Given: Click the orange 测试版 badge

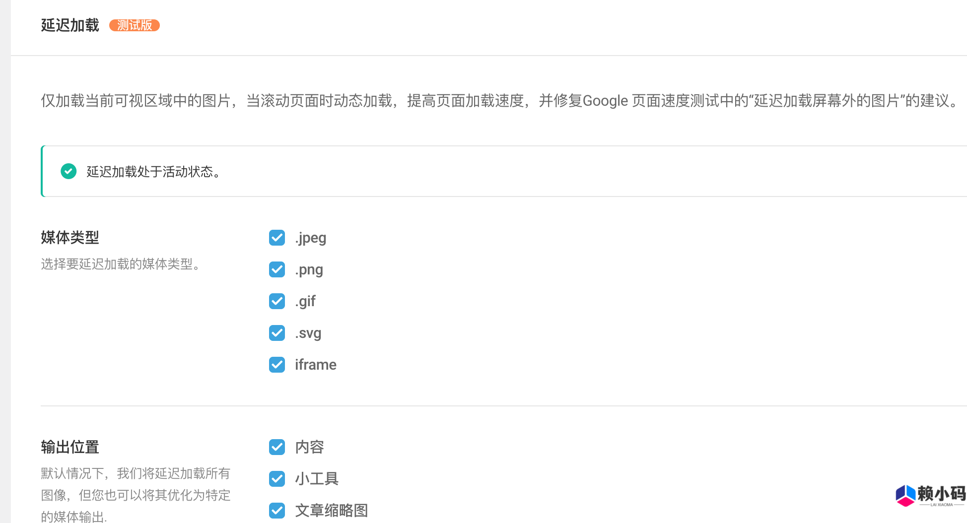Looking at the screenshot, I should click(134, 25).
